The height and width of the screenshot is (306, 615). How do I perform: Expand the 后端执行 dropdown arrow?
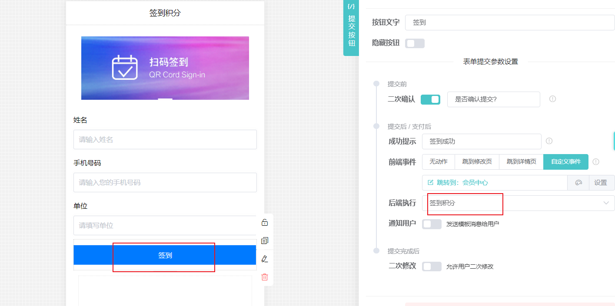pos(606,203)
